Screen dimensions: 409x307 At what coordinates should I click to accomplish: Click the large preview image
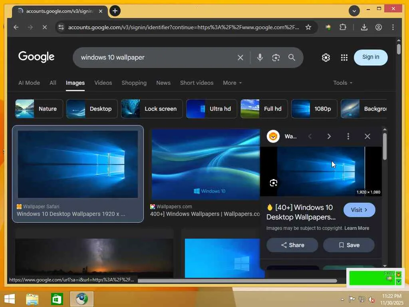[321, 171]
